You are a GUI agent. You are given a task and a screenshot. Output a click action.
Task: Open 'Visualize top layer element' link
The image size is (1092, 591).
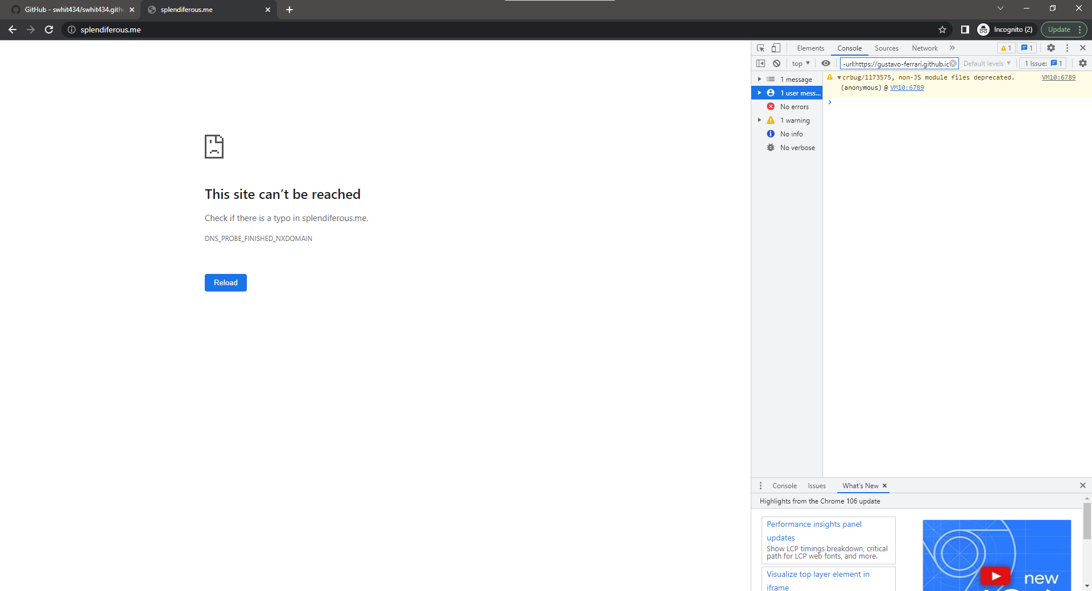pos(818,581)
